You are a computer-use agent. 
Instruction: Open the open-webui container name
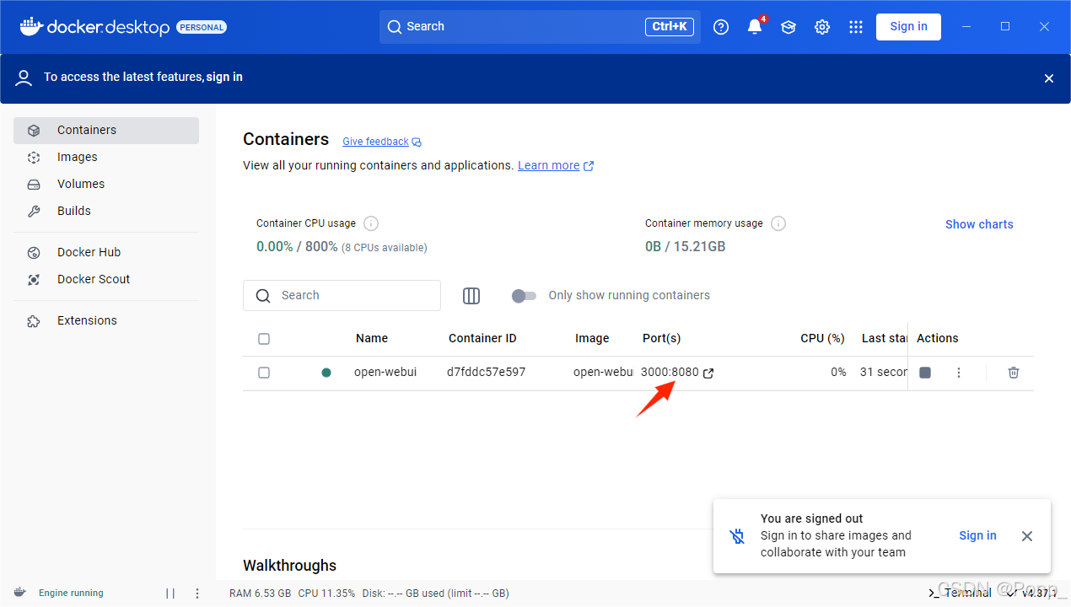tap(385, 373)
